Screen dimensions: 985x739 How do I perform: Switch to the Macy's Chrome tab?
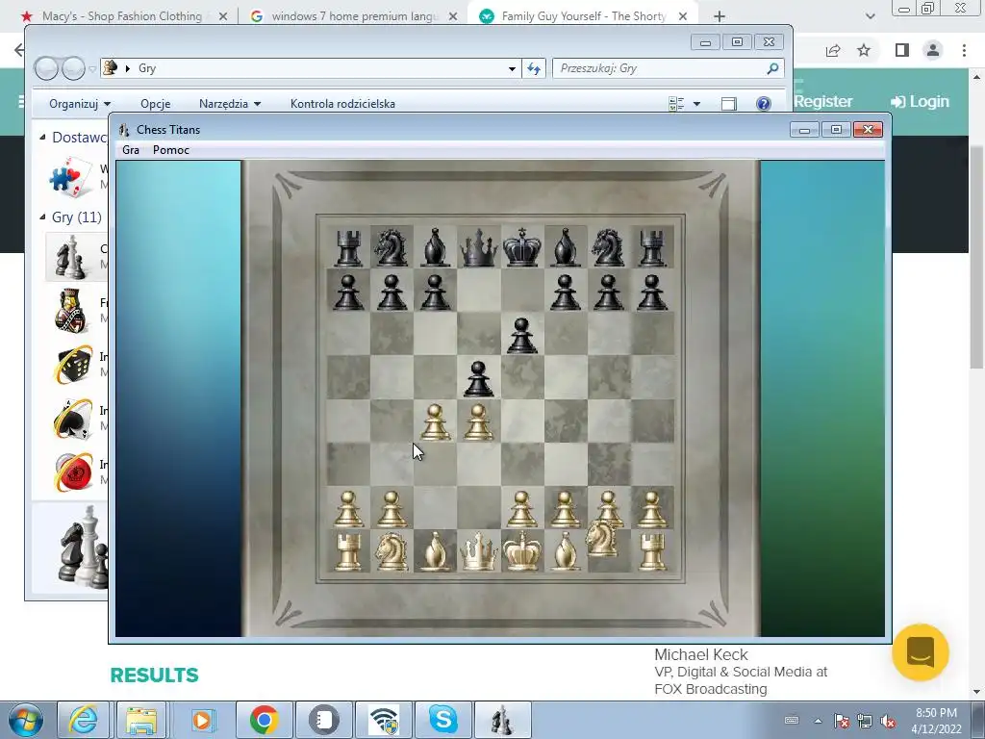click(x=122, y=16)
